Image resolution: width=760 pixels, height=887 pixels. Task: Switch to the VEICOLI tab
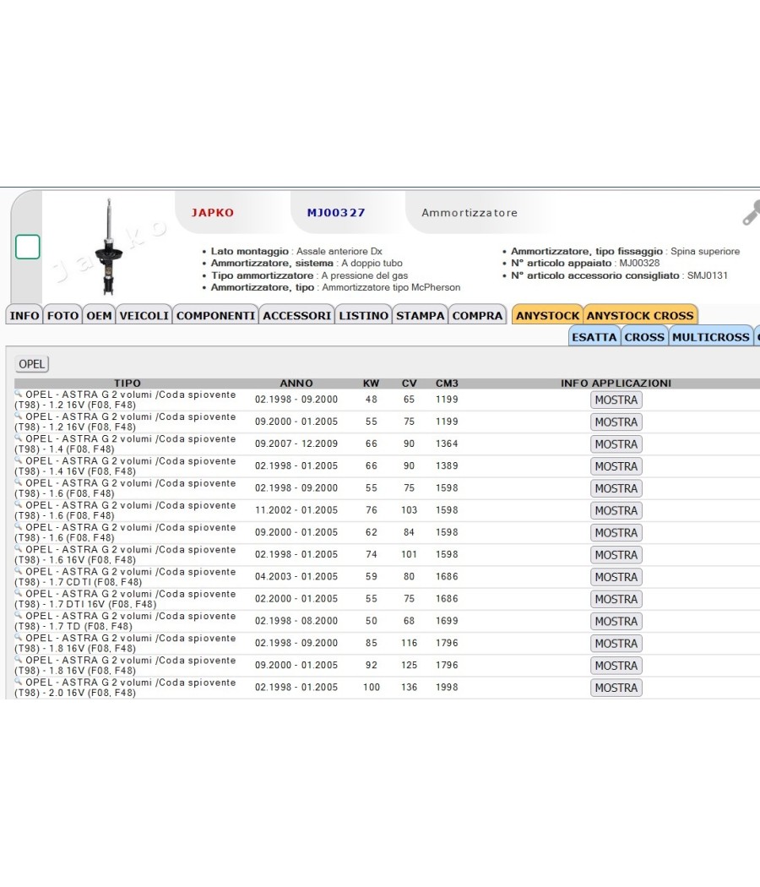click(144, 316)
